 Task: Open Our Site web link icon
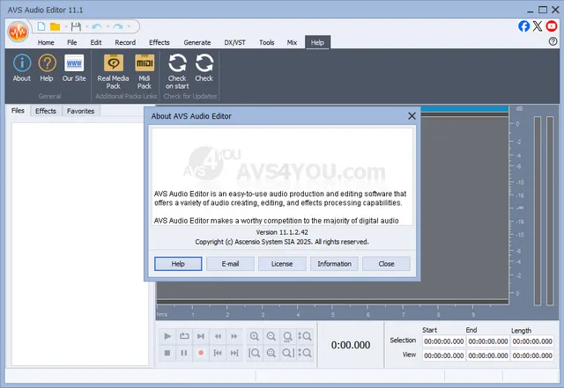[x=74, y=69]
